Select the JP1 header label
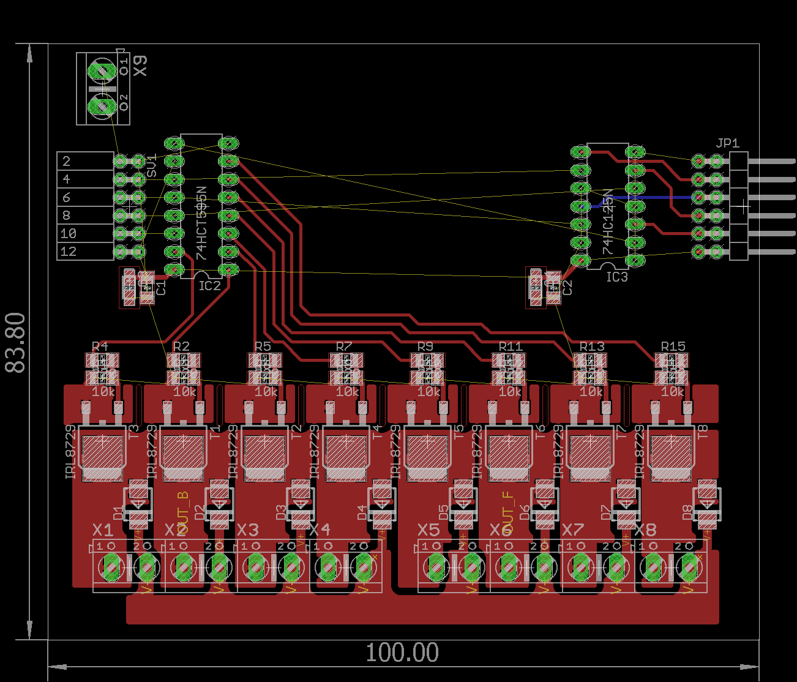Viewport: 797px width, 682px height. 727,143
